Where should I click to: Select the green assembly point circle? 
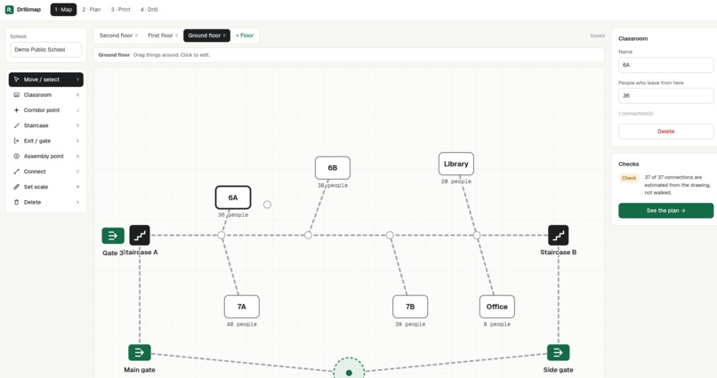(349, 371)
